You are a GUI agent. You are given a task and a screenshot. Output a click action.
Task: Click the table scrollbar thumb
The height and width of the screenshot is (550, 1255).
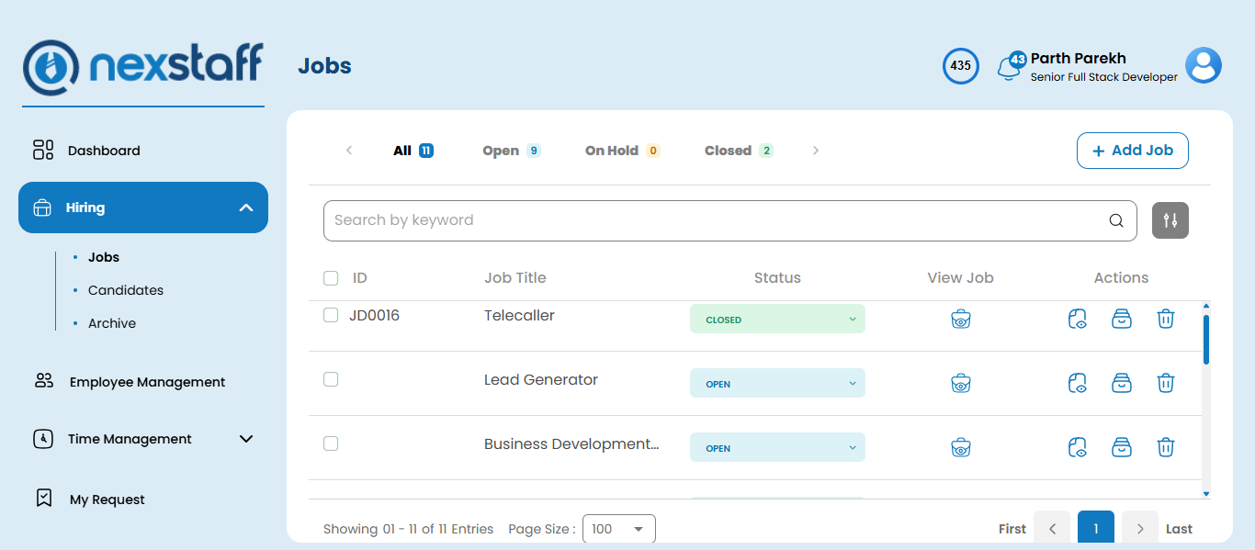coord(1205,340)
